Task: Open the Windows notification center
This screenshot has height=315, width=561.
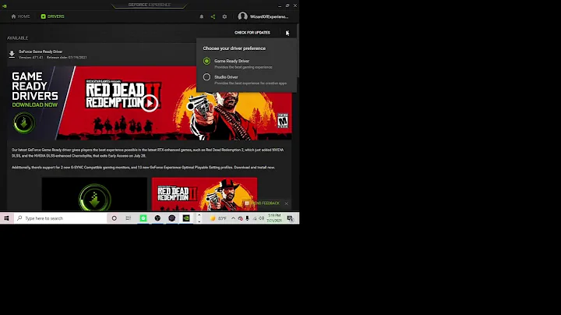Action: click(291, 218)
